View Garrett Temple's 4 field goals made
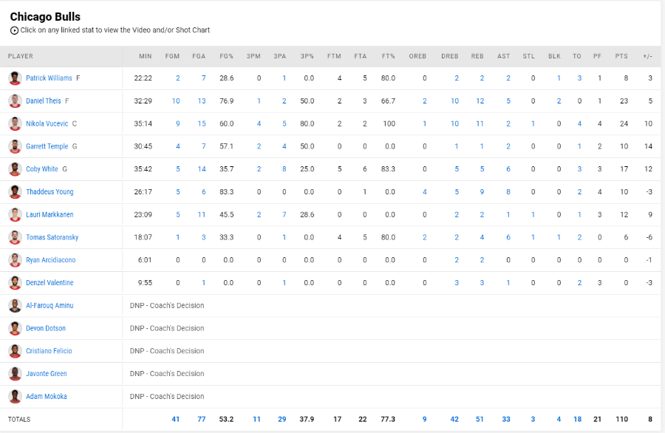665x433 pixels. [x=177, y=146]
